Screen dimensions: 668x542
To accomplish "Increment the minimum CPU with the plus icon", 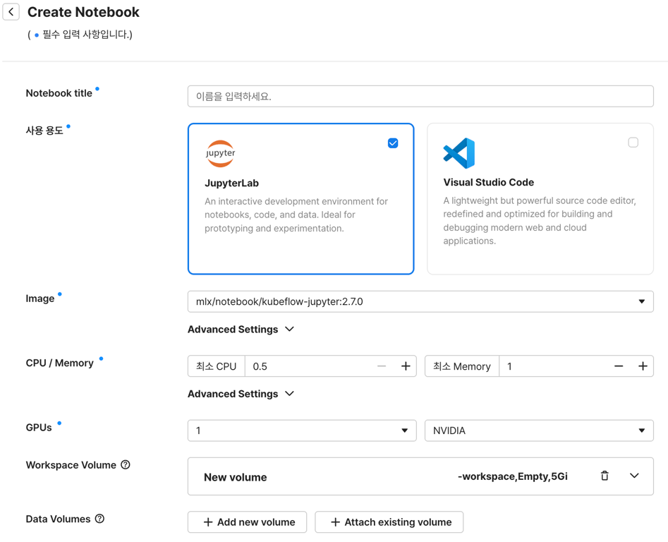I will pos(406,366).
